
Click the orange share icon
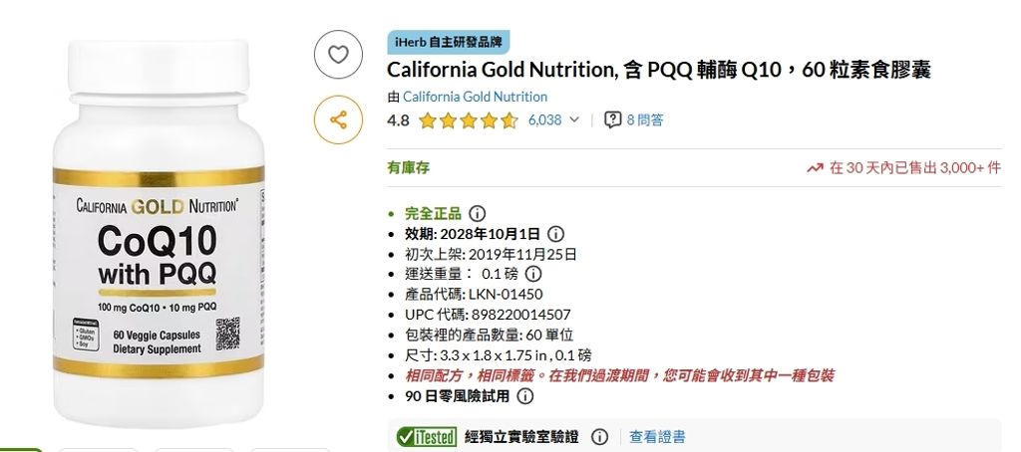click(338, 120)
